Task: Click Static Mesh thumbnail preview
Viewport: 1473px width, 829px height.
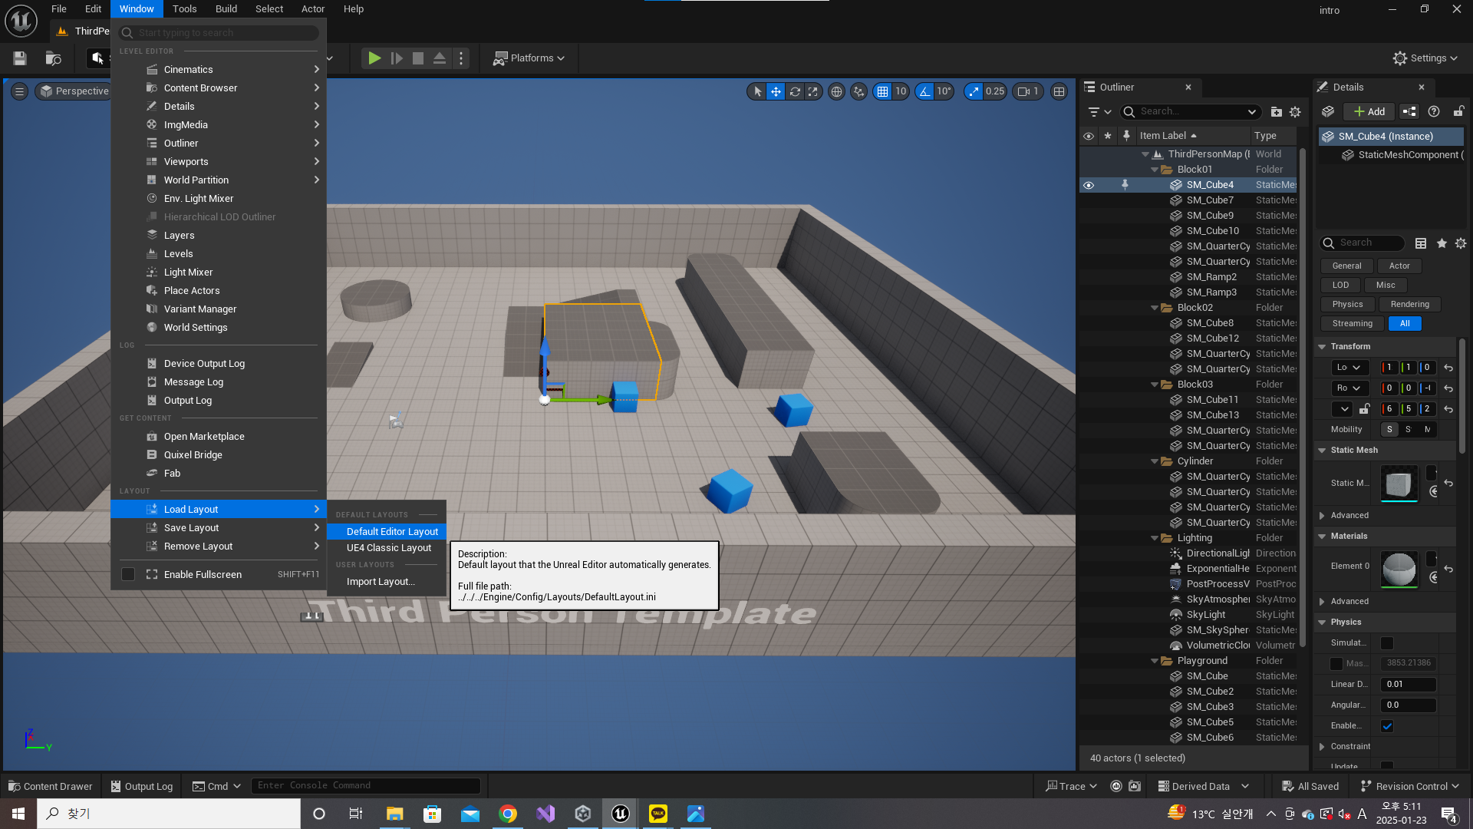Action: click(1399, 484)
